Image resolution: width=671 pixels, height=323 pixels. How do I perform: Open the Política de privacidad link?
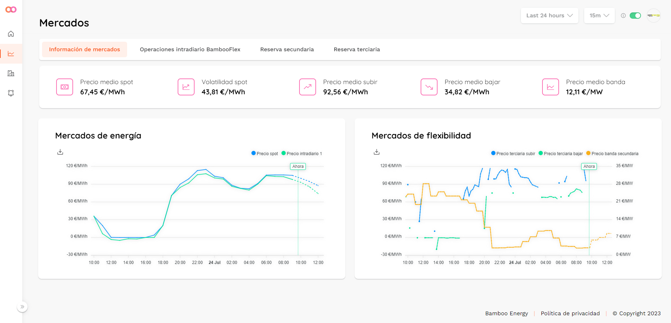570,313
